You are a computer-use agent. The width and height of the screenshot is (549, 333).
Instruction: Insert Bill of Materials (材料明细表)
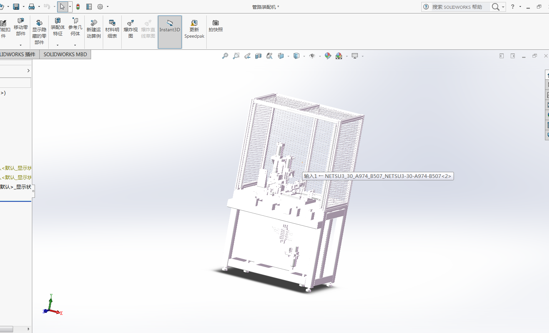(112, 29)
